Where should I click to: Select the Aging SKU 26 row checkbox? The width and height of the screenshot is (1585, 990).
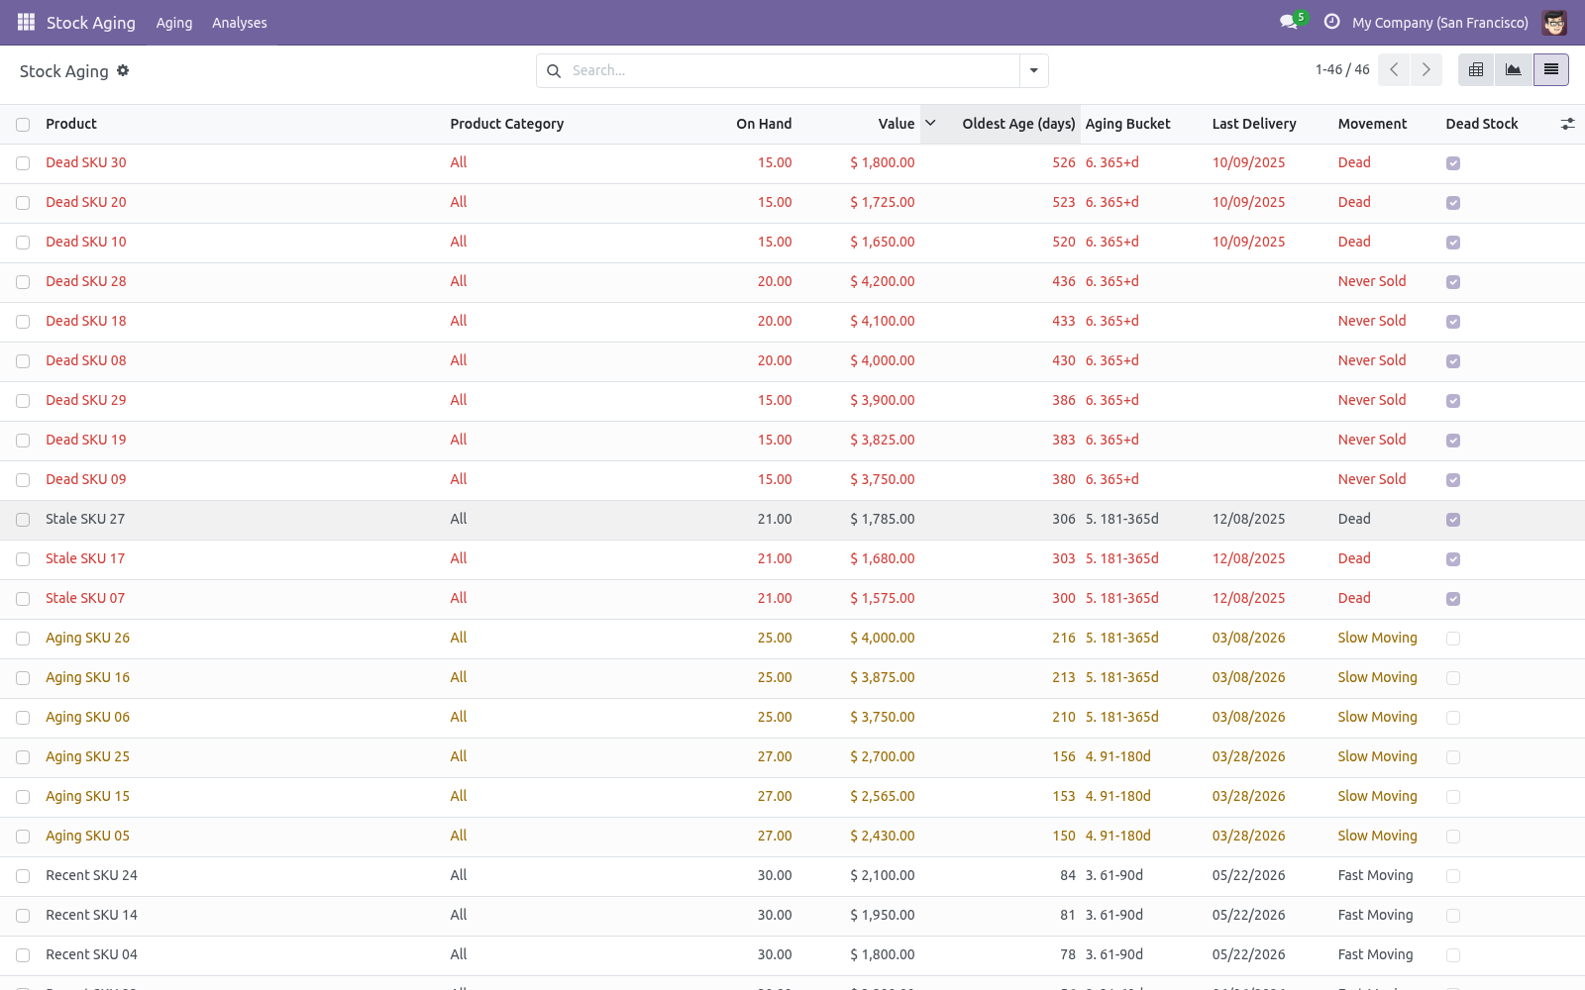pyautogui.click(x=23, y=639)
